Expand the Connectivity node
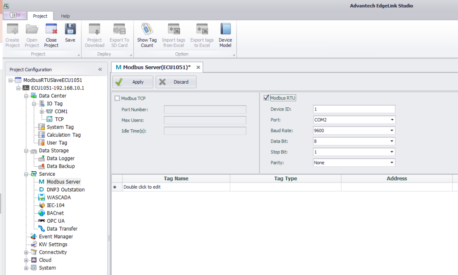The image size is (458, 275). (x=26, y=253)
